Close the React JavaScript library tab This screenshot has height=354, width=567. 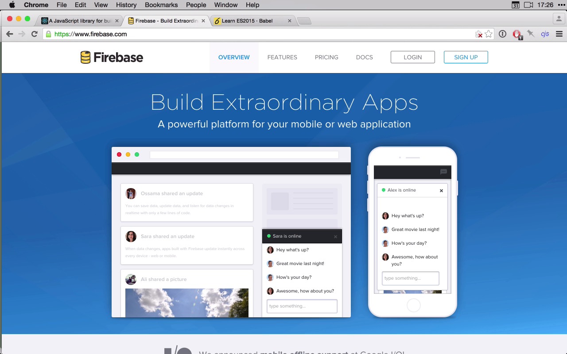117,21
